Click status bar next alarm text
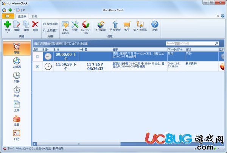 [36, 148]
